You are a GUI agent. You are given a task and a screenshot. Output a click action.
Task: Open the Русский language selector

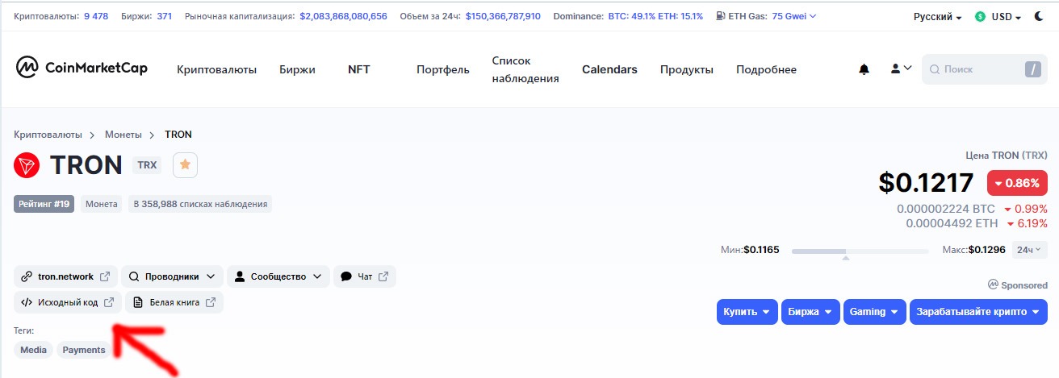click(x=937, y=17)
